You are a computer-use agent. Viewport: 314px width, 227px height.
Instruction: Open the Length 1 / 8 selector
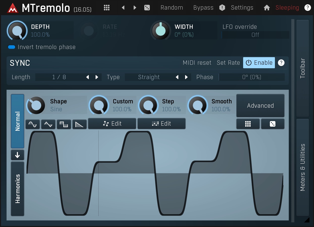[59, 77]
